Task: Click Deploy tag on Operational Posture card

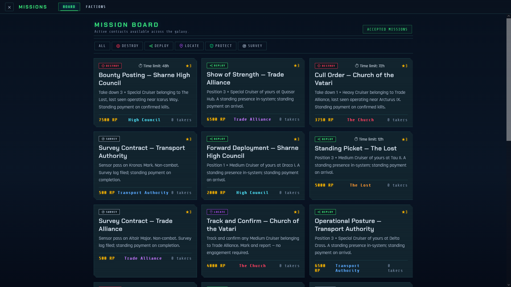Action: [x=325, y=212]
